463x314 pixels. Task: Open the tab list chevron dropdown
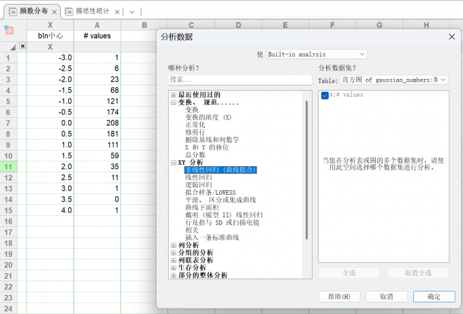pos(131,12)
